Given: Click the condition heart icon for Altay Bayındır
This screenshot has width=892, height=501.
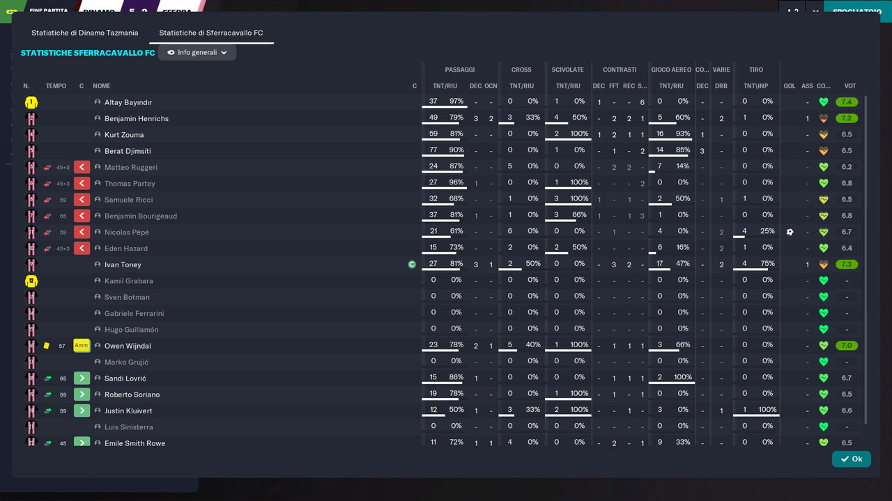Looking at the screenshot, I should pos(823,102).
